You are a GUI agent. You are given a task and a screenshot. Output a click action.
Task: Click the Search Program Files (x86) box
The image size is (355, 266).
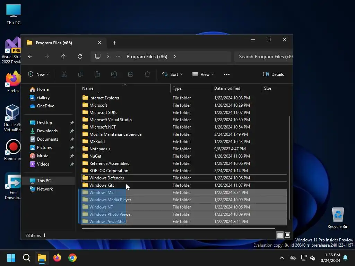click(x=263, y=56)
